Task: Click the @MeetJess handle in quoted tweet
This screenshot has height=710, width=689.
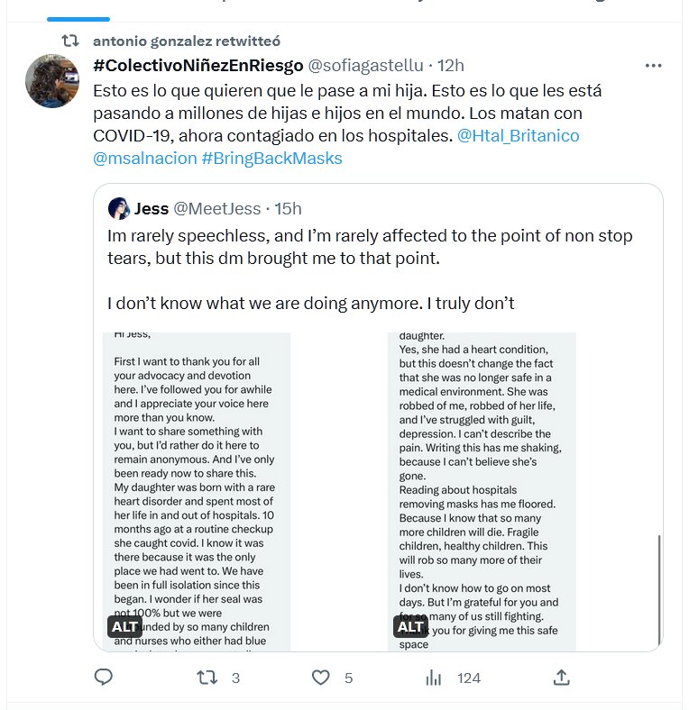Action: [216, 209]
